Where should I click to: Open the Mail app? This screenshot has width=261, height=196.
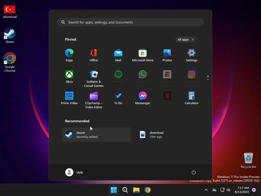point(118,55)
